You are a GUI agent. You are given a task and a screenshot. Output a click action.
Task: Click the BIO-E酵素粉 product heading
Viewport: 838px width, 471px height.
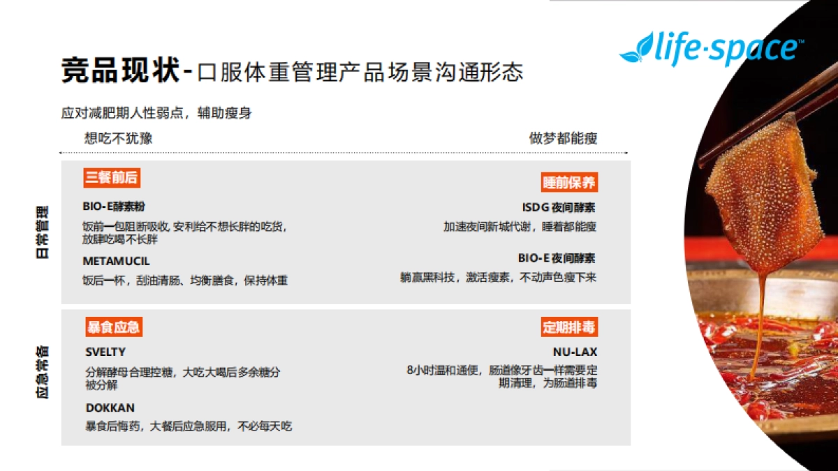(114, 207)
